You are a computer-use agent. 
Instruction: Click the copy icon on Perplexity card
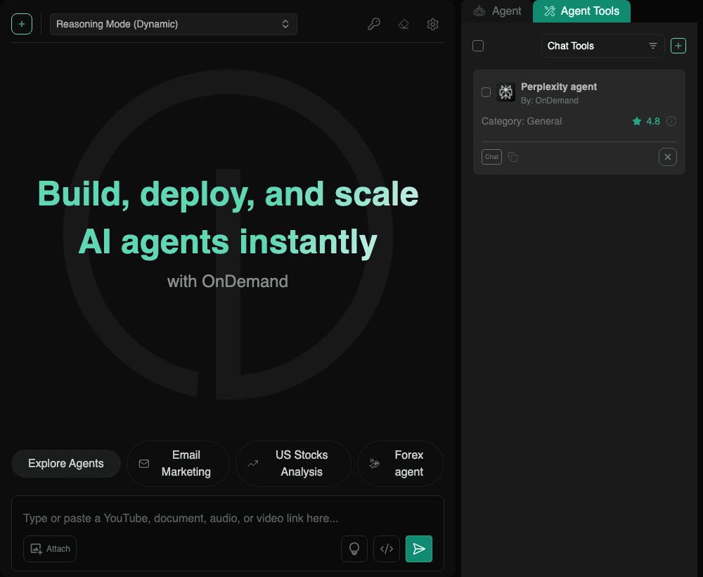tap(512, 157)
